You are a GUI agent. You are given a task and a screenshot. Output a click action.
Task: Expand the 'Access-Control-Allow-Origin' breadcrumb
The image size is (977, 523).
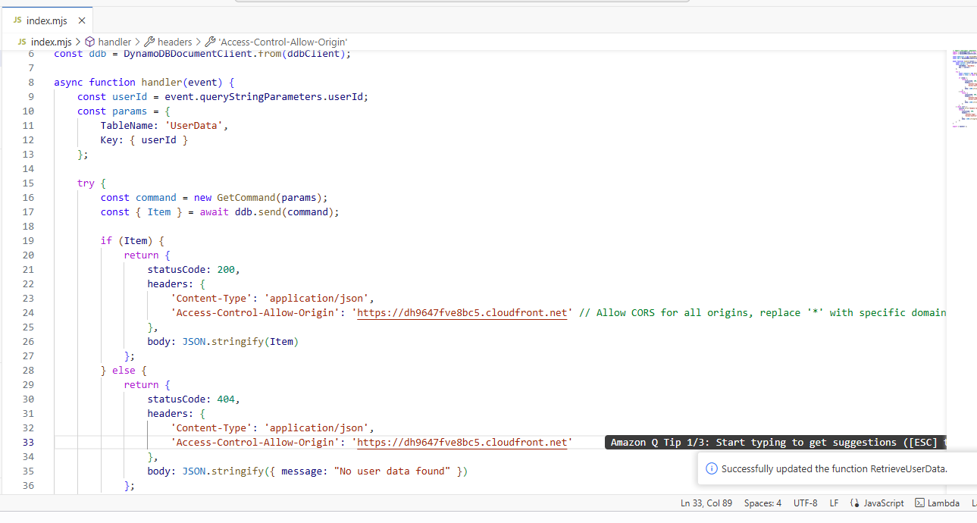click(282, 42)
